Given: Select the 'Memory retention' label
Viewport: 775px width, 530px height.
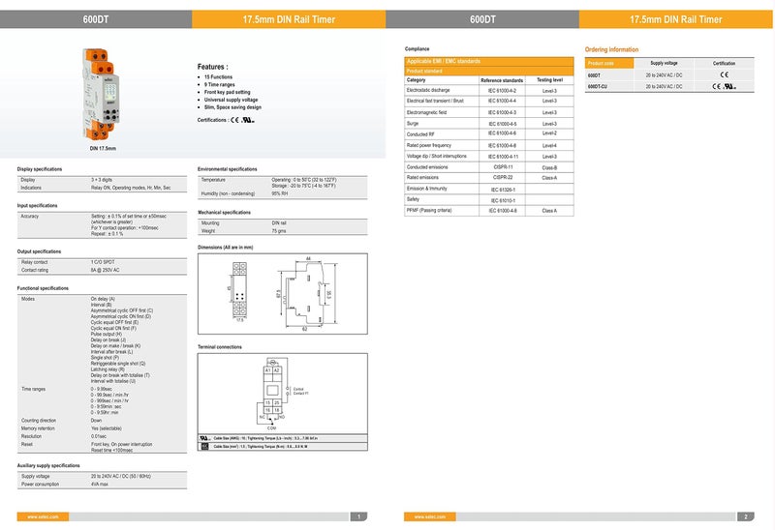Looking at the screenshot, I should [38, 428].
